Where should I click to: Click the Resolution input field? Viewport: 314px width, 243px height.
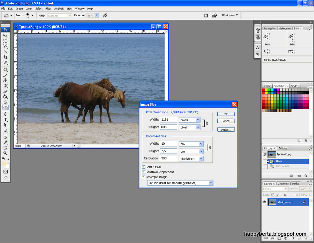(x=168, y=158)
